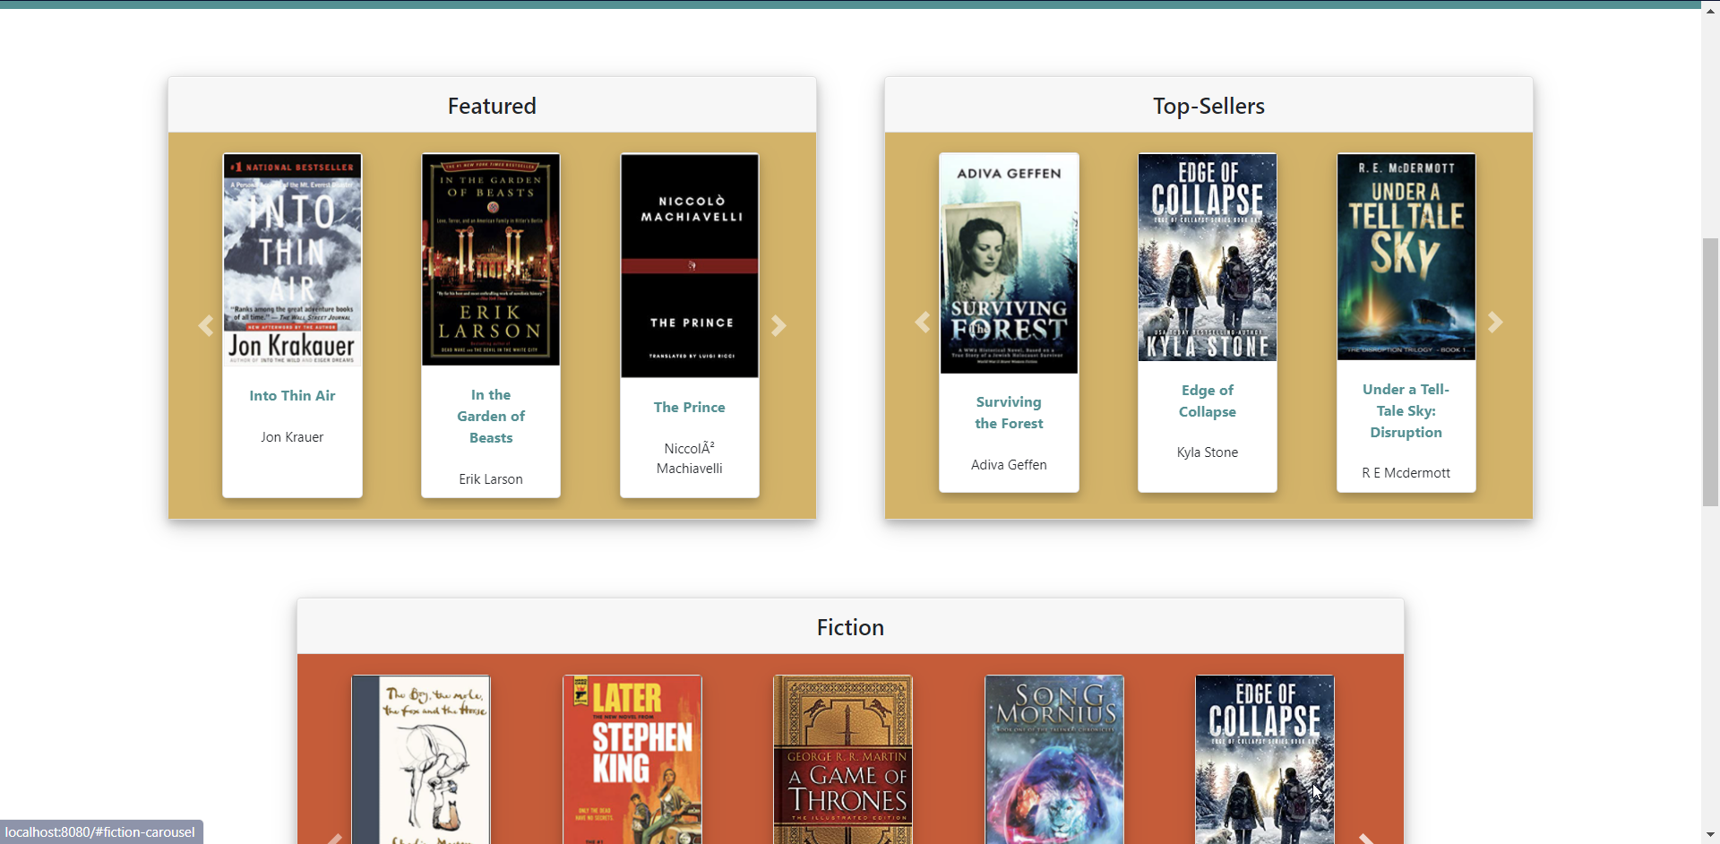Open Surviving the Forest title link
Screen dimensions: 1720x844
[1009, 413]
